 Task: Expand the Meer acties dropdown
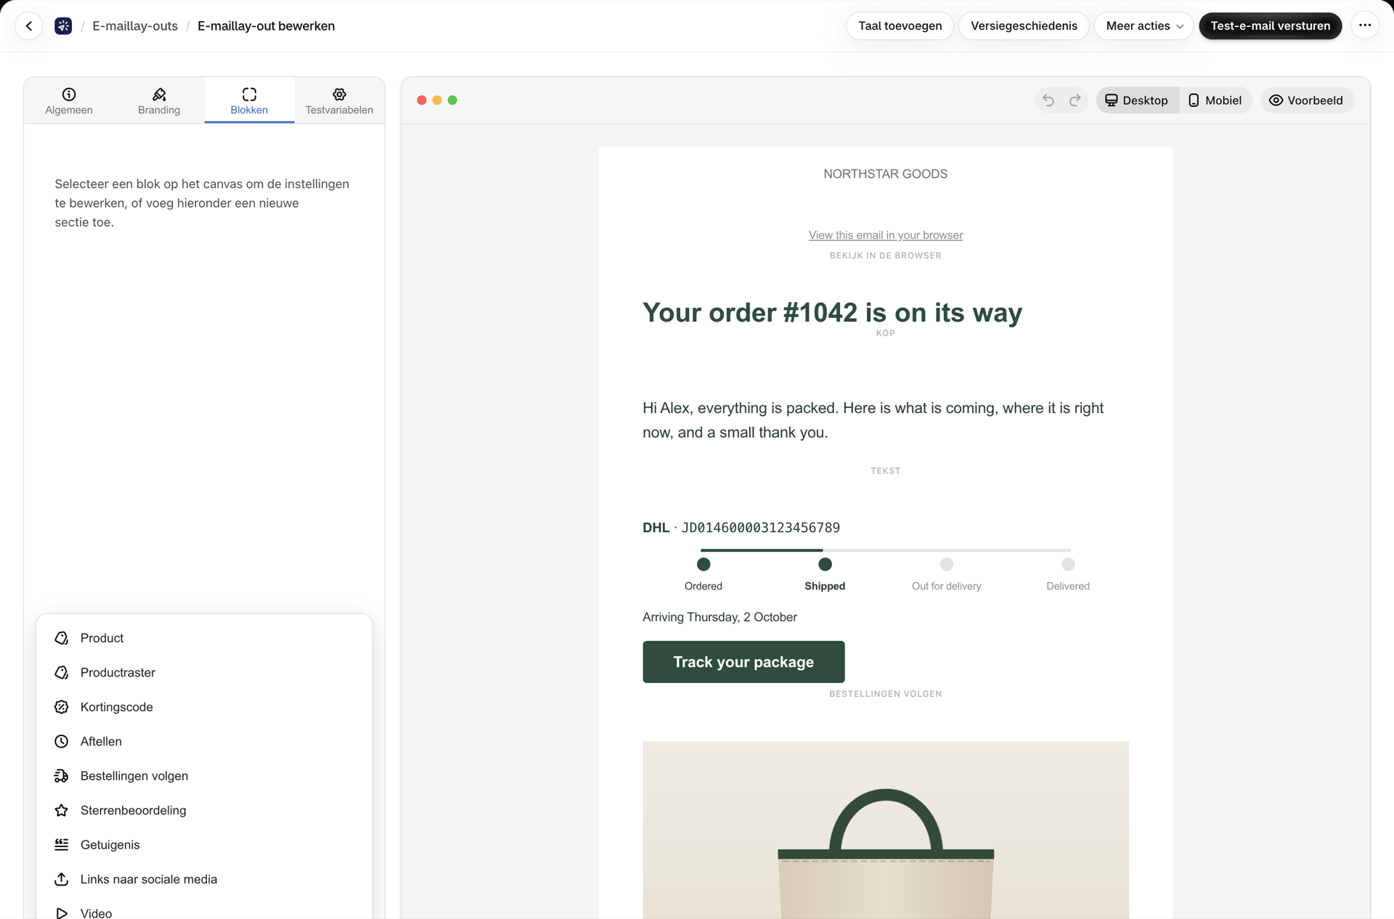(1144, 26)
